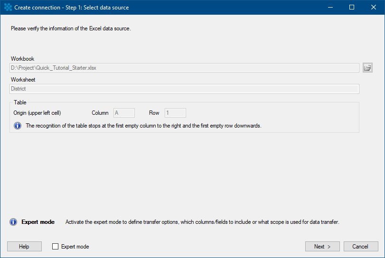This screenshot has height=258, width=385.
Task: Click the bold Expert mode heading
Action: 38,222
